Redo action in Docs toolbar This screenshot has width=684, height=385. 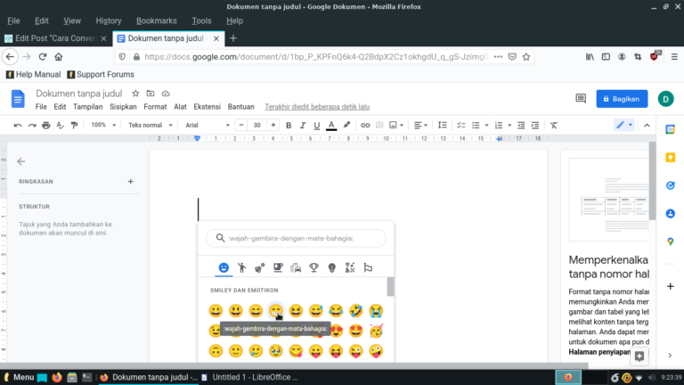click(x=32, y=126)
